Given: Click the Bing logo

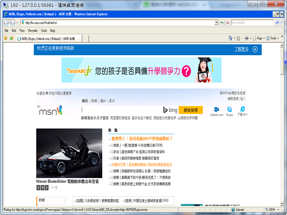Looking at the screenshot, I should tap(170, 110).
